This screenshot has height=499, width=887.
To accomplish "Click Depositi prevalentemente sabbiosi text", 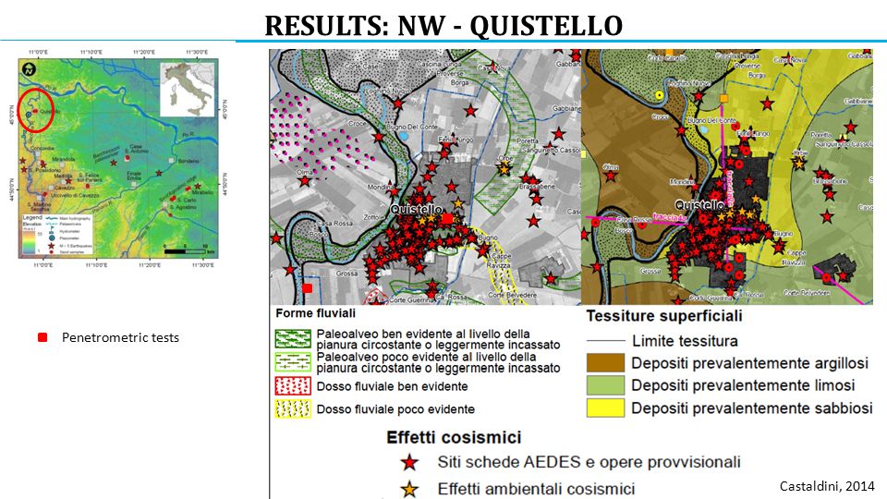I will click(752, 408).
